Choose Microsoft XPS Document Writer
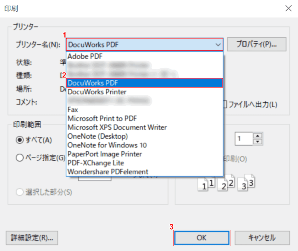Viewport: 298px width, 251px height. (x=117, y=127)
